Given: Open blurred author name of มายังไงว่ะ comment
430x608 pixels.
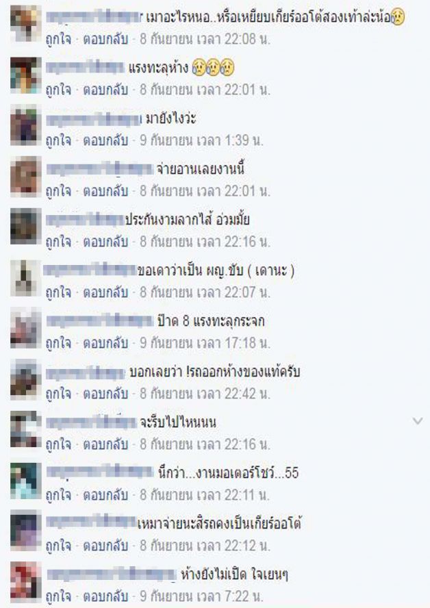Looking at the screenshot, I should point(94,118).
